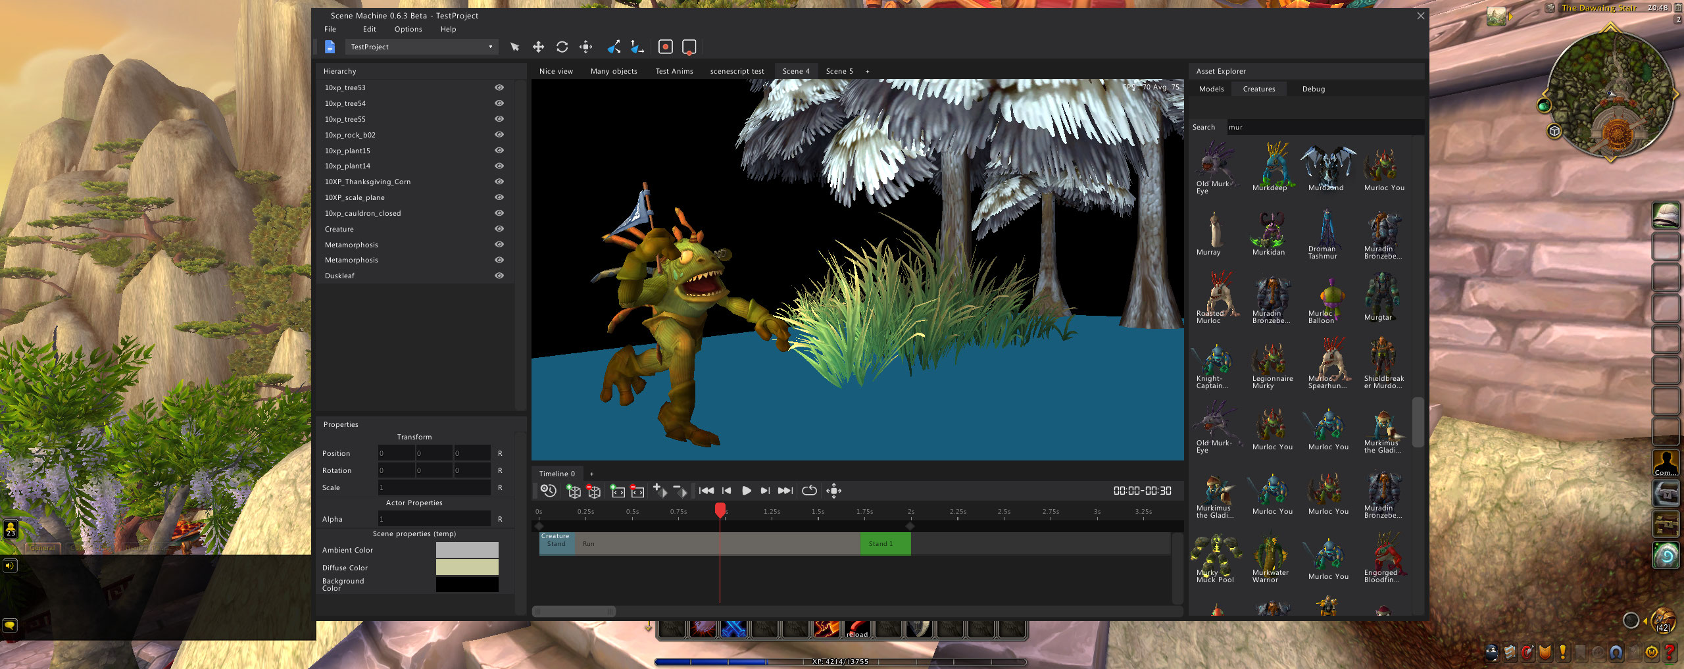The image size is (1684, 669).
Task: Switch to the Nice view scene tab
Action: (556, 71)
